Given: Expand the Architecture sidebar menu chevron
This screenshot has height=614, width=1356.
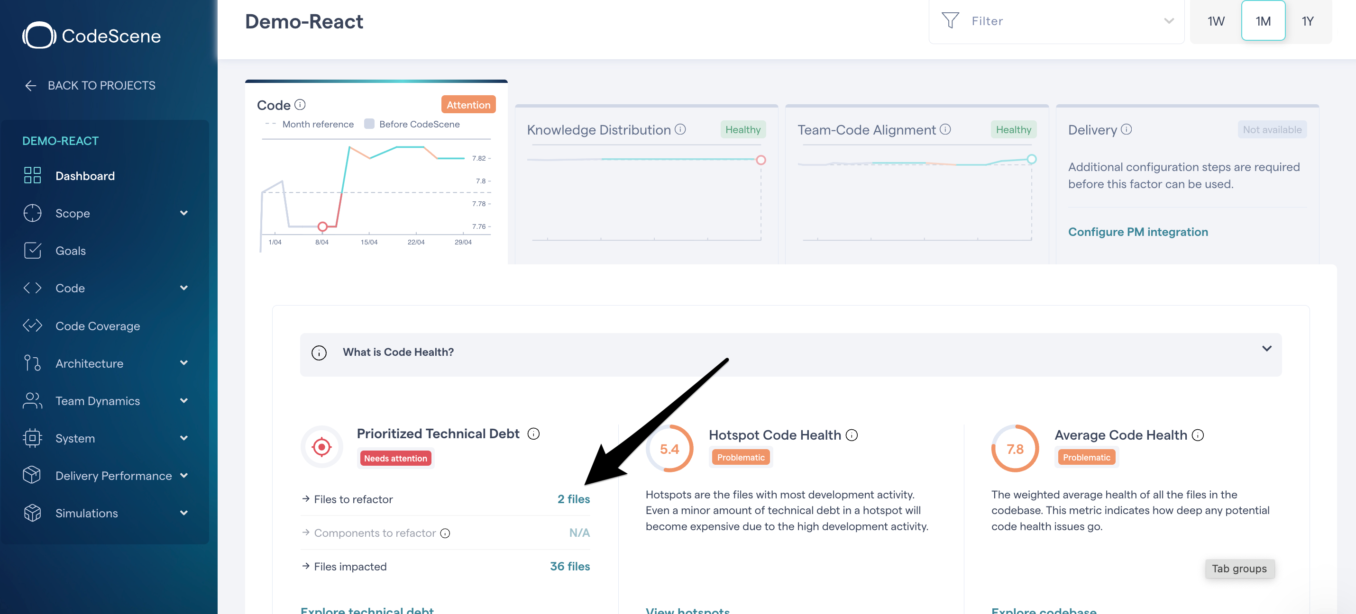Looking at the screenshot, I should pos(183,362).
